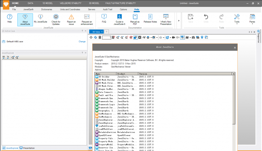Open Guide to JewelSuite 6
Screen dimensions: 262x151
[119, 20]
